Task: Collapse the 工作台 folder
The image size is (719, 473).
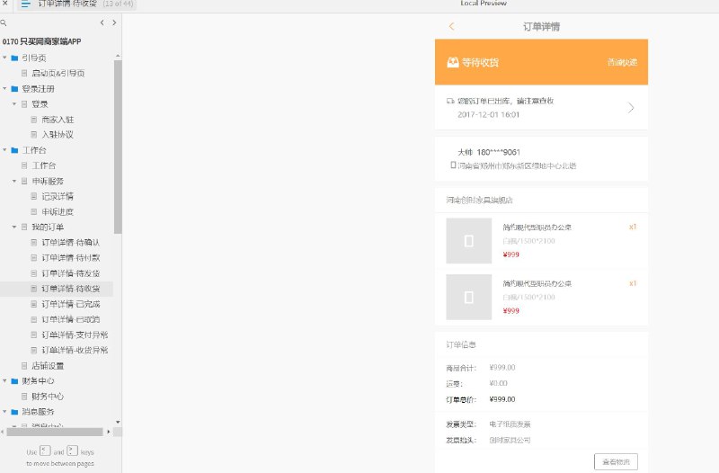Action: 4,150
